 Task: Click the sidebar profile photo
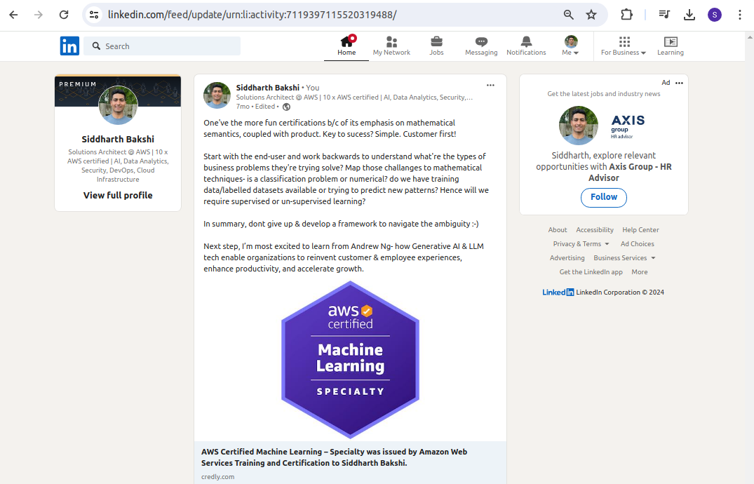pos(119,105)
